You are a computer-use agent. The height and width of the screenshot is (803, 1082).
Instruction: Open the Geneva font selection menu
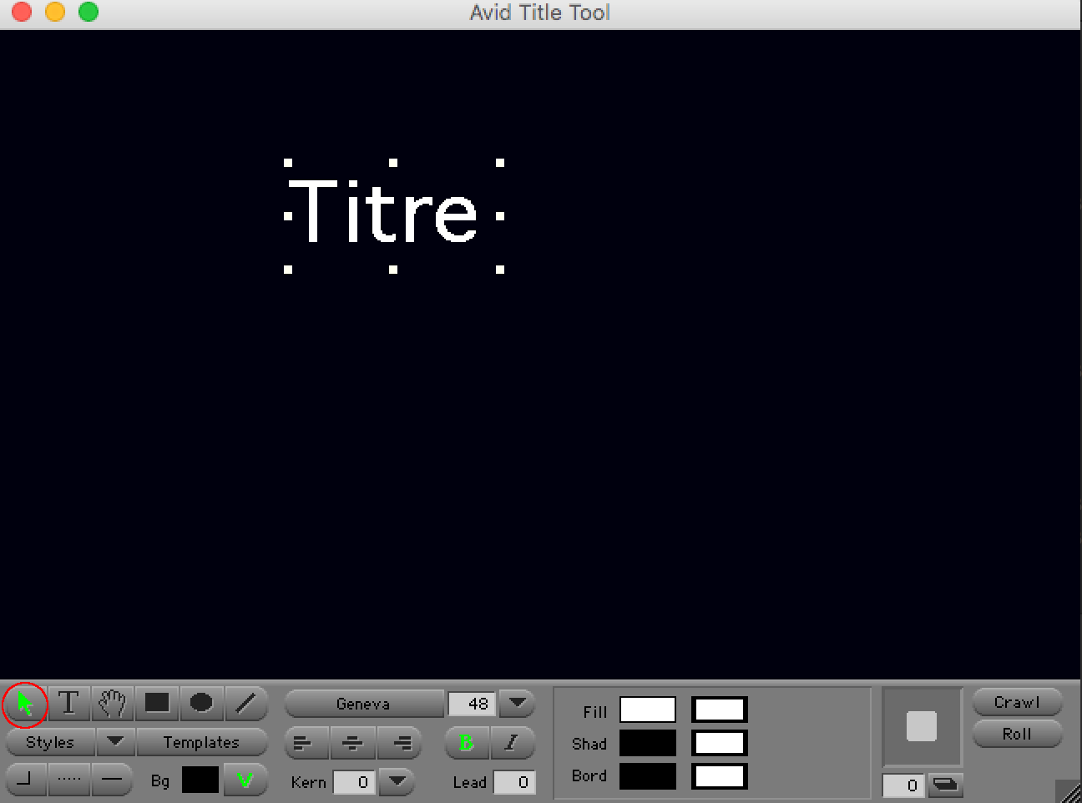tap(363, 704)
